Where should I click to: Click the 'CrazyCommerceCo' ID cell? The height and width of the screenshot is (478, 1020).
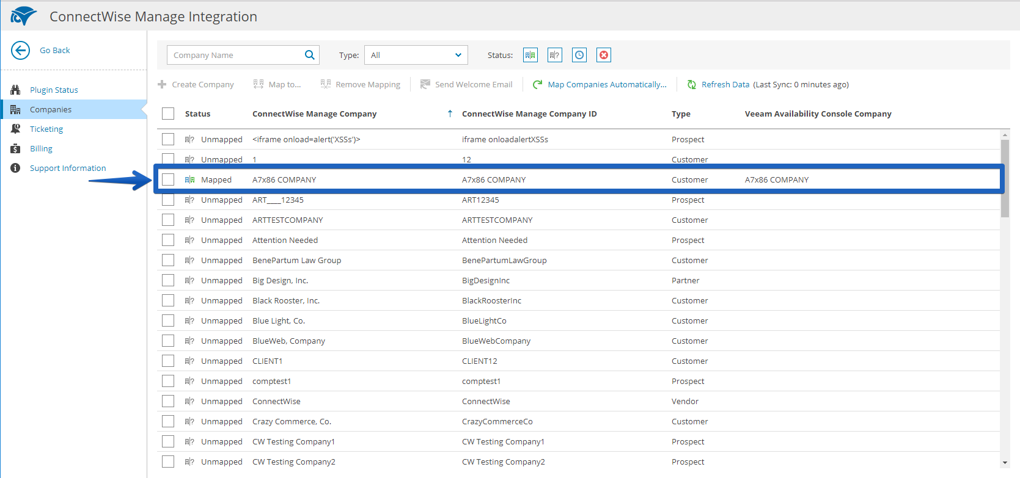[x=497, y=421]
